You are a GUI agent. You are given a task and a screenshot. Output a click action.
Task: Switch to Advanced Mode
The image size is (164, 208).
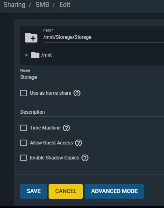click(x=114, y=191)
